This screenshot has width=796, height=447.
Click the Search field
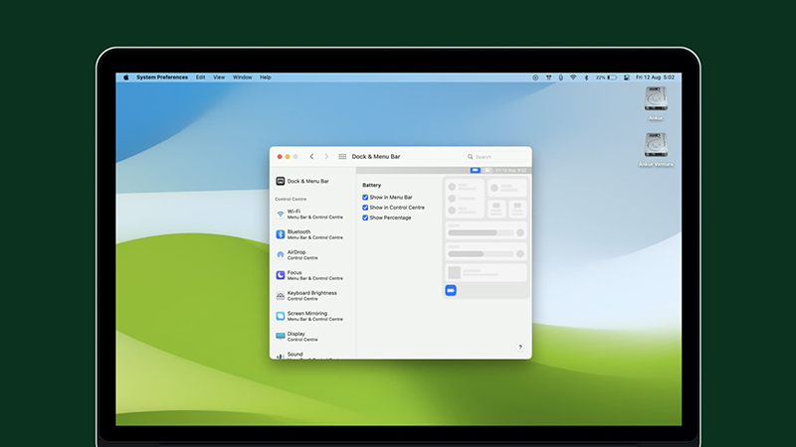point(495,157)
